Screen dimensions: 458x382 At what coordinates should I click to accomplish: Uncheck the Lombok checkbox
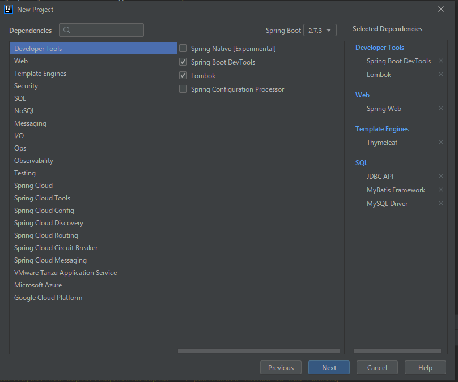pos(183,75)
